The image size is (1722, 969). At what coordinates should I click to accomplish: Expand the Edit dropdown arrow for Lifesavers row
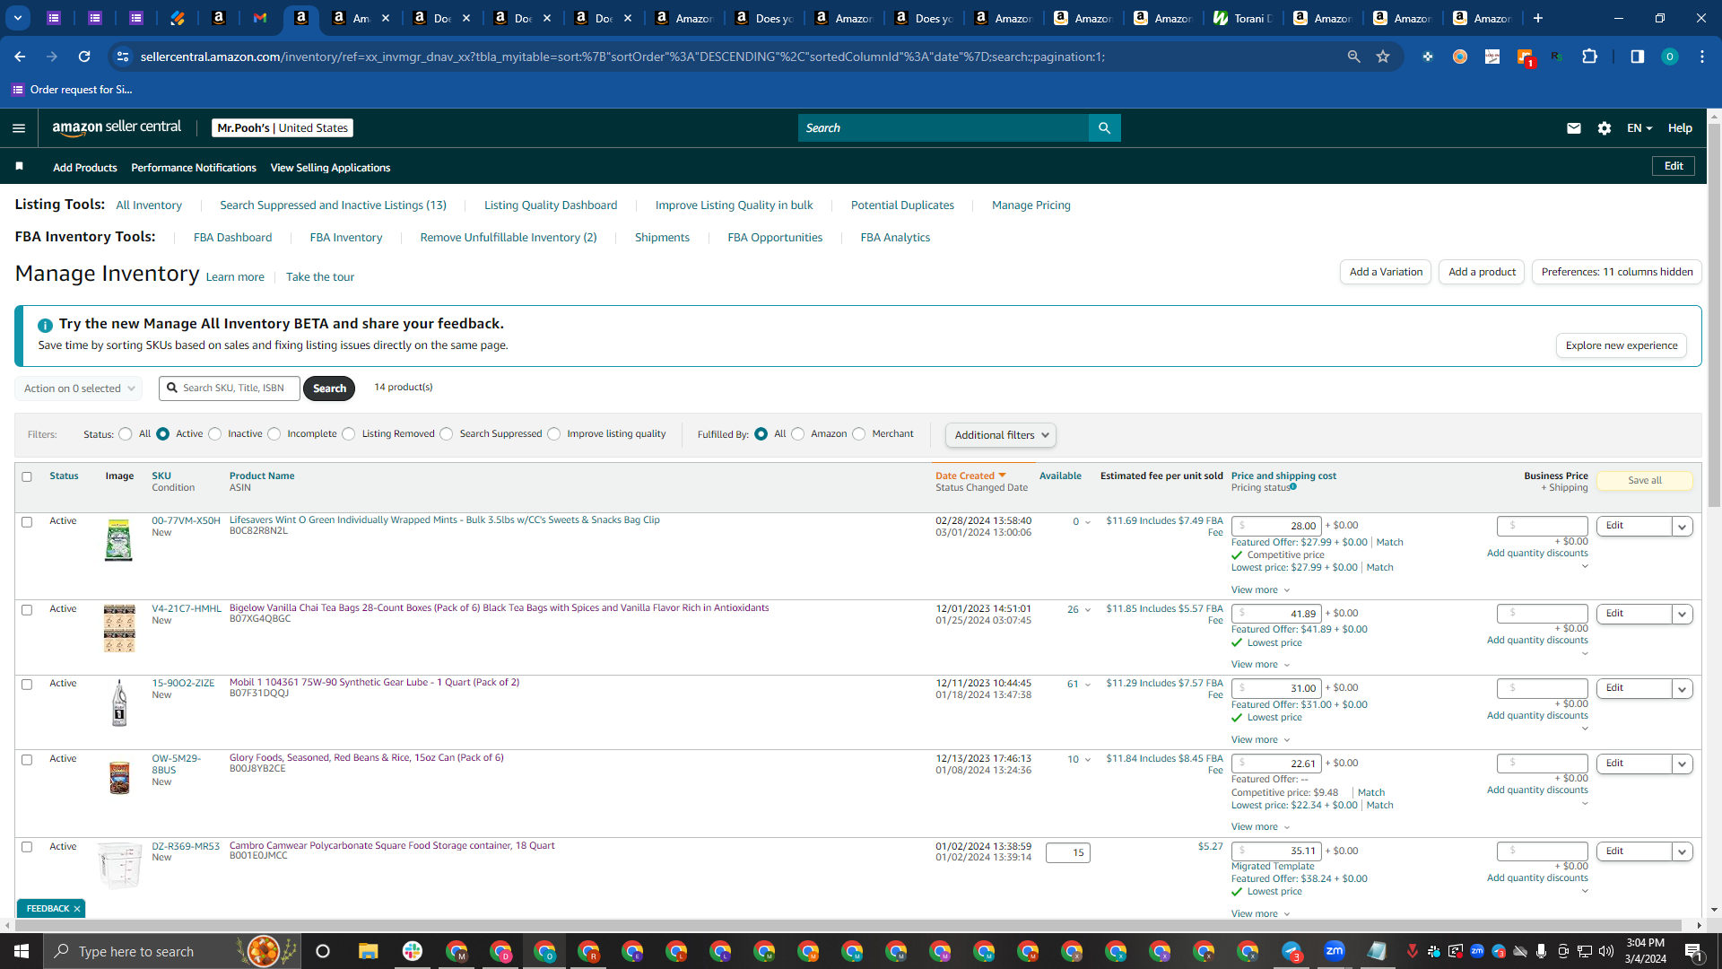[1683, 527]
